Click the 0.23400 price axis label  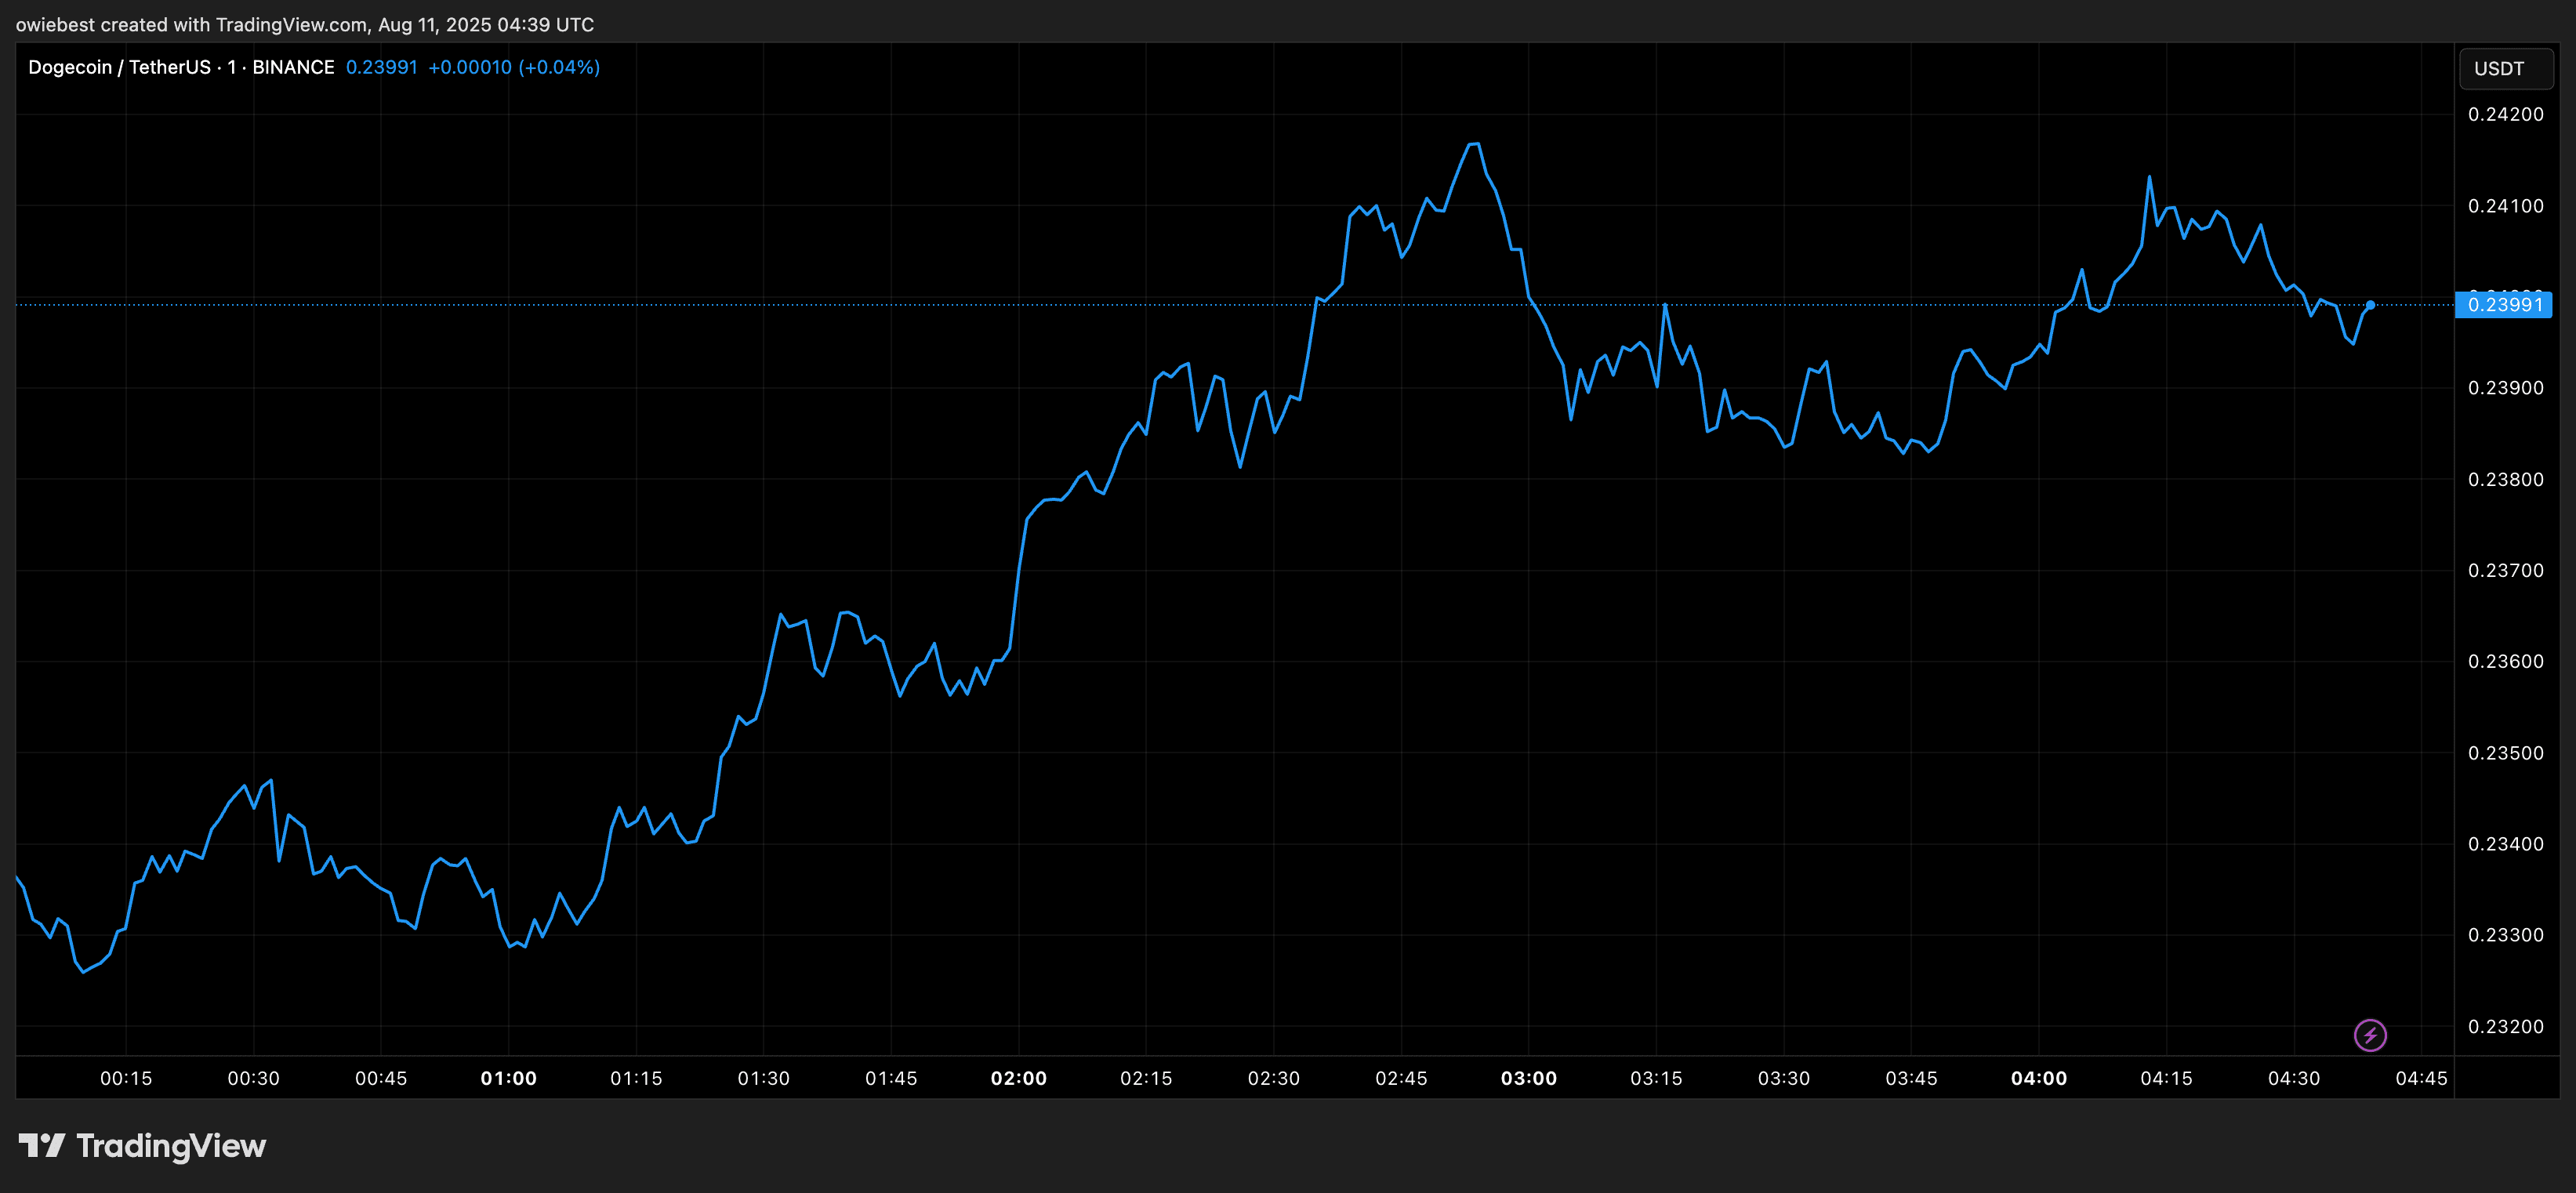2506,844
